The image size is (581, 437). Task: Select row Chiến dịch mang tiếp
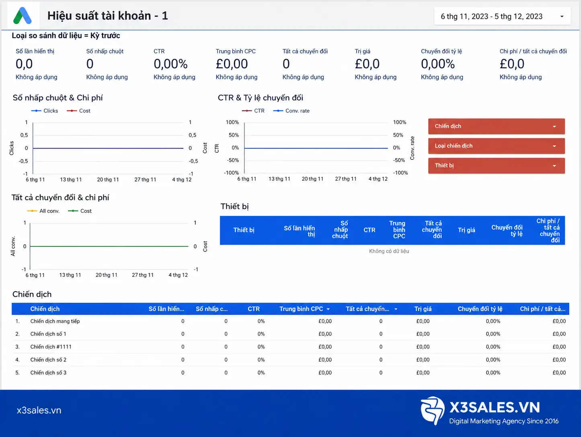[290, 321]
